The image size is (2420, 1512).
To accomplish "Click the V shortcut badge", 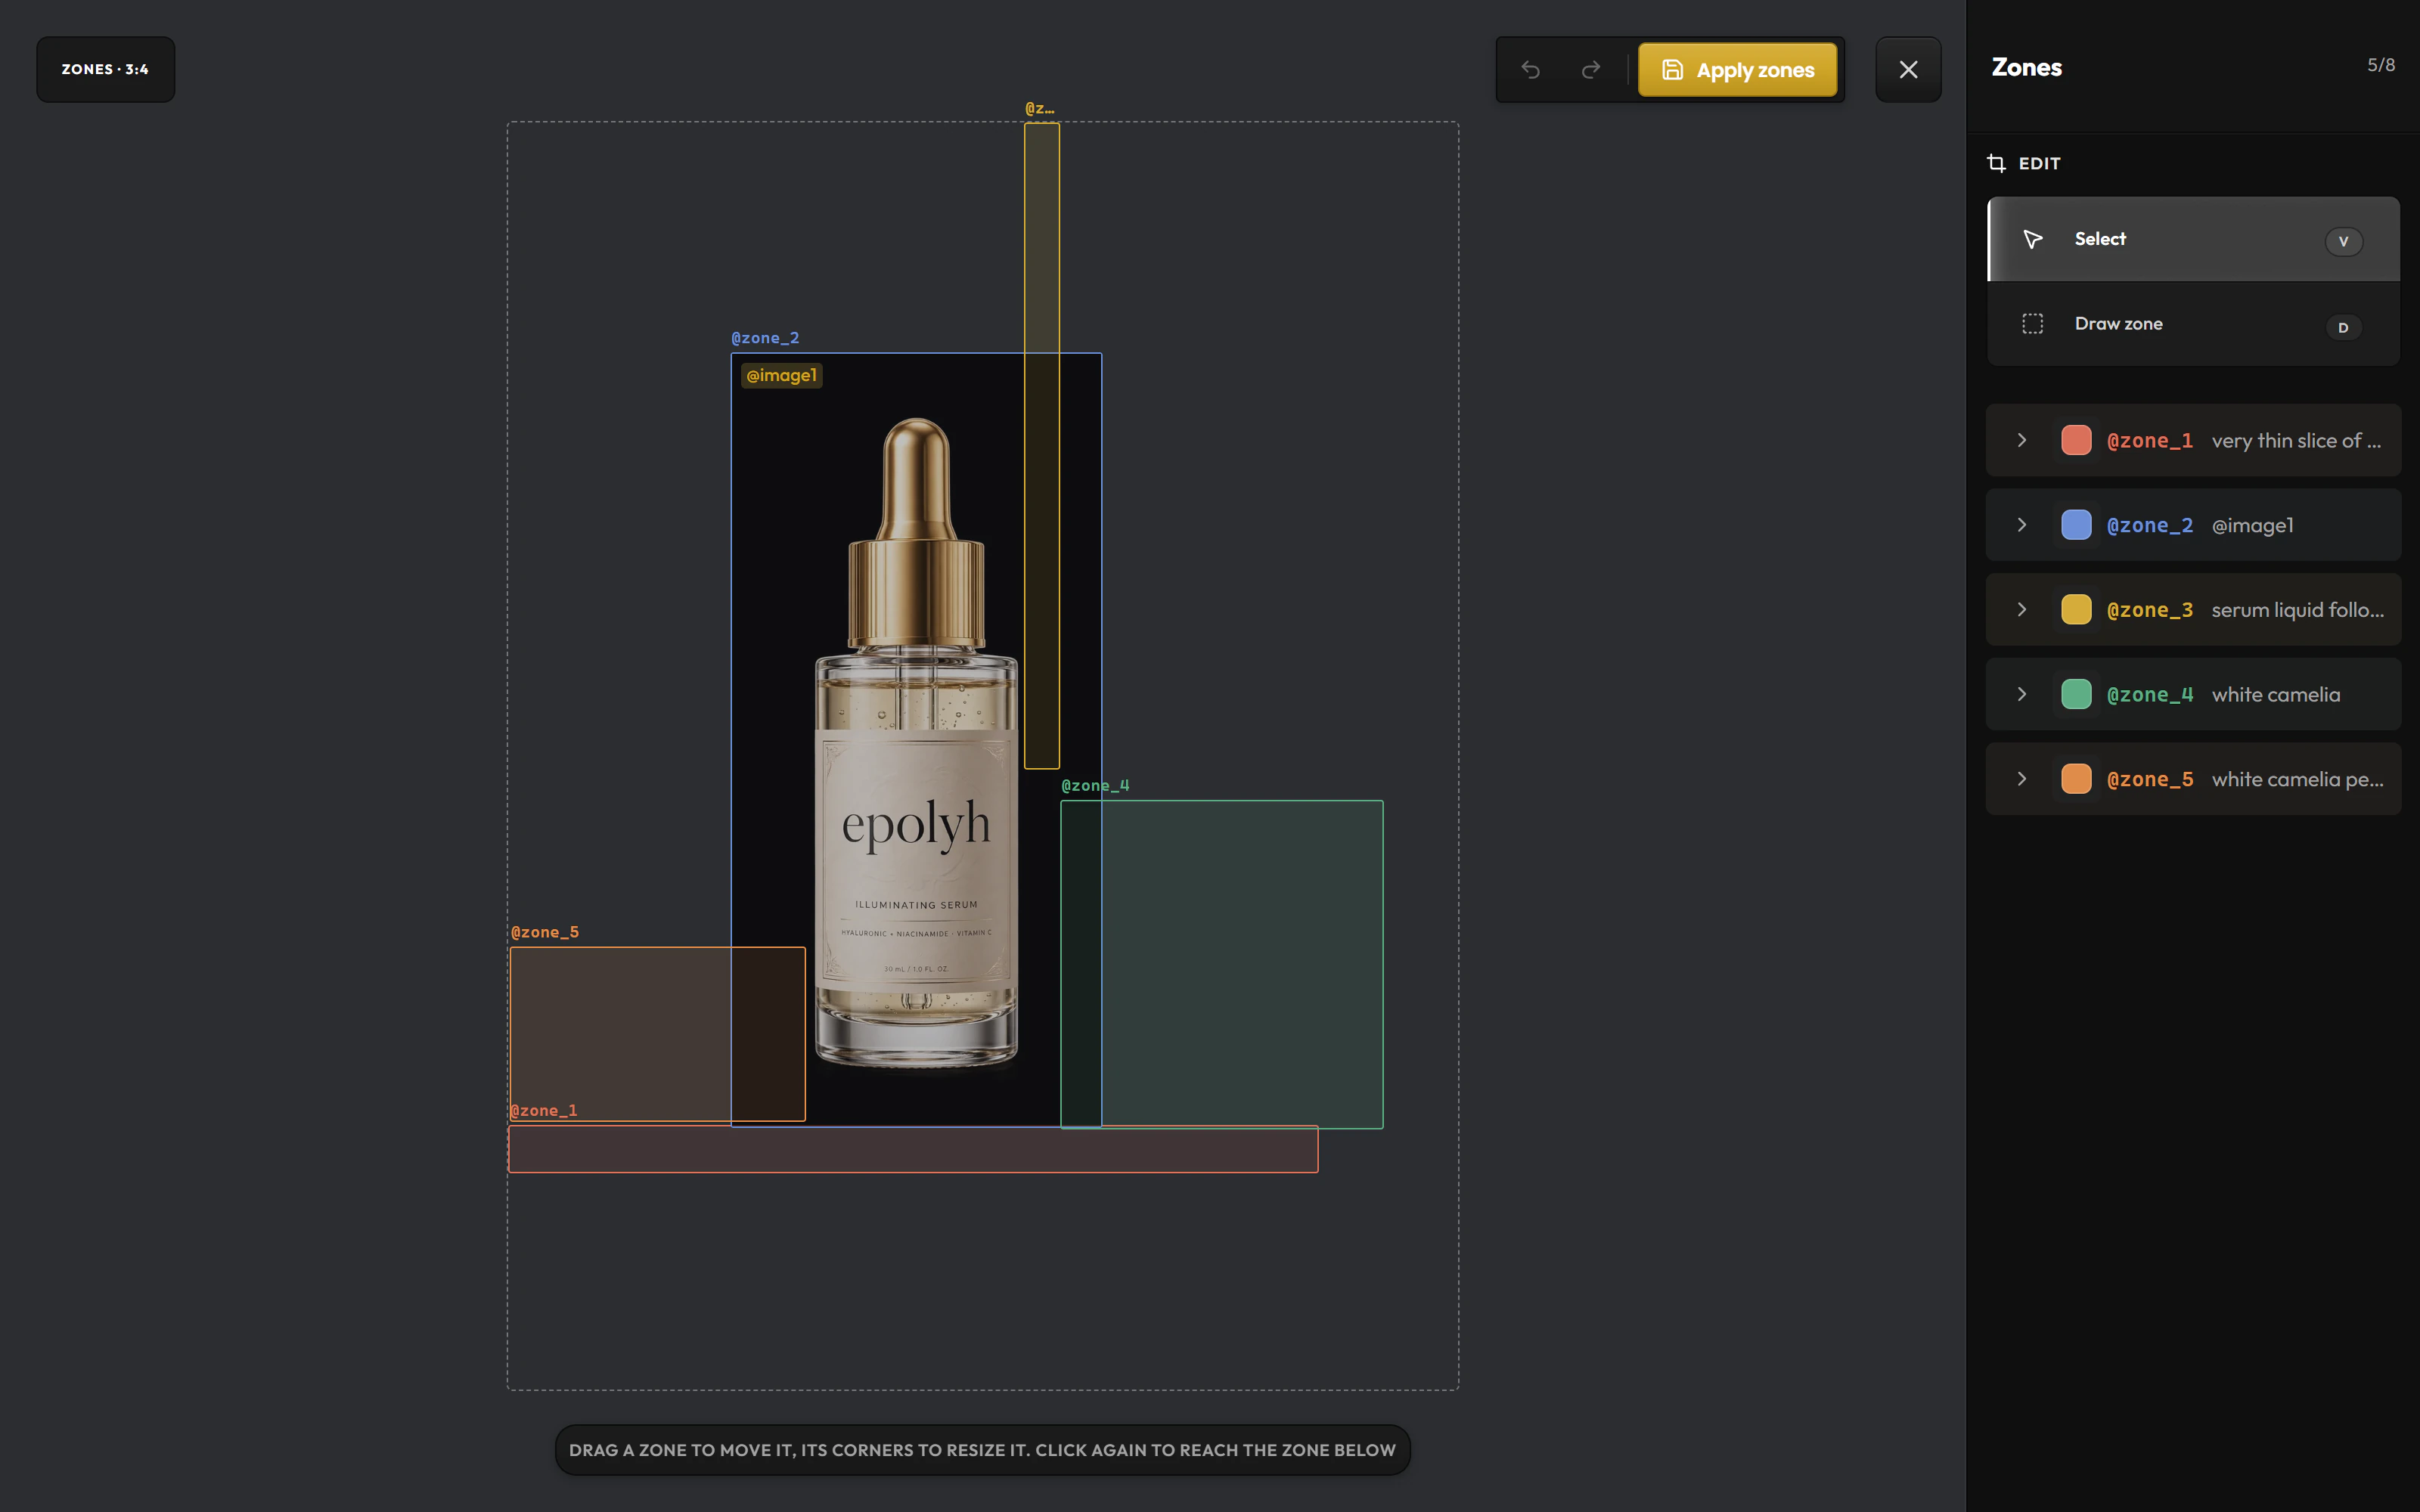I will pyautogui.click(x=2343, y=241).
